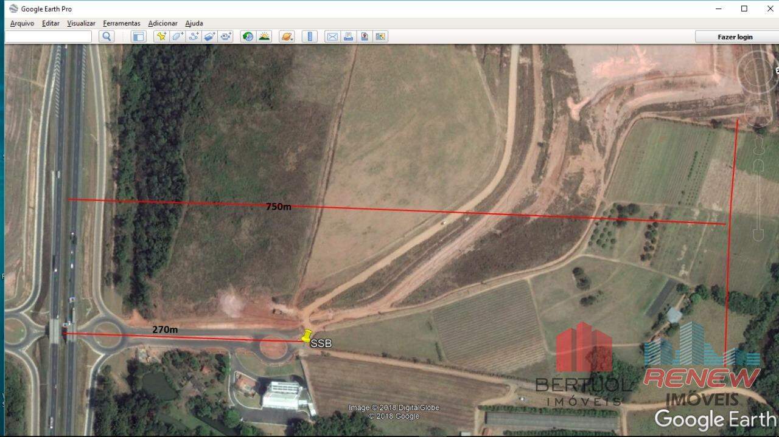The height and width of the screenshot is (437, 779).
Task: Click the zoom out end of slider
Action: 758,234
